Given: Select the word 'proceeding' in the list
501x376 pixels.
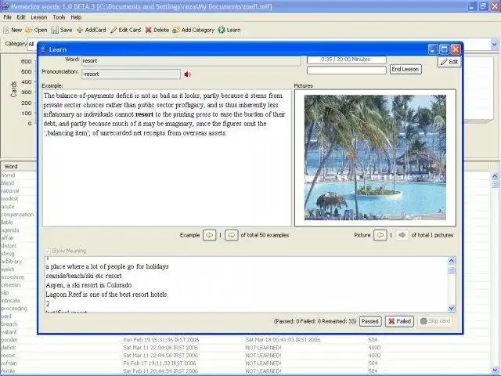Looking at the screenshot, I should pyautogui.click(x=14, y=309).
